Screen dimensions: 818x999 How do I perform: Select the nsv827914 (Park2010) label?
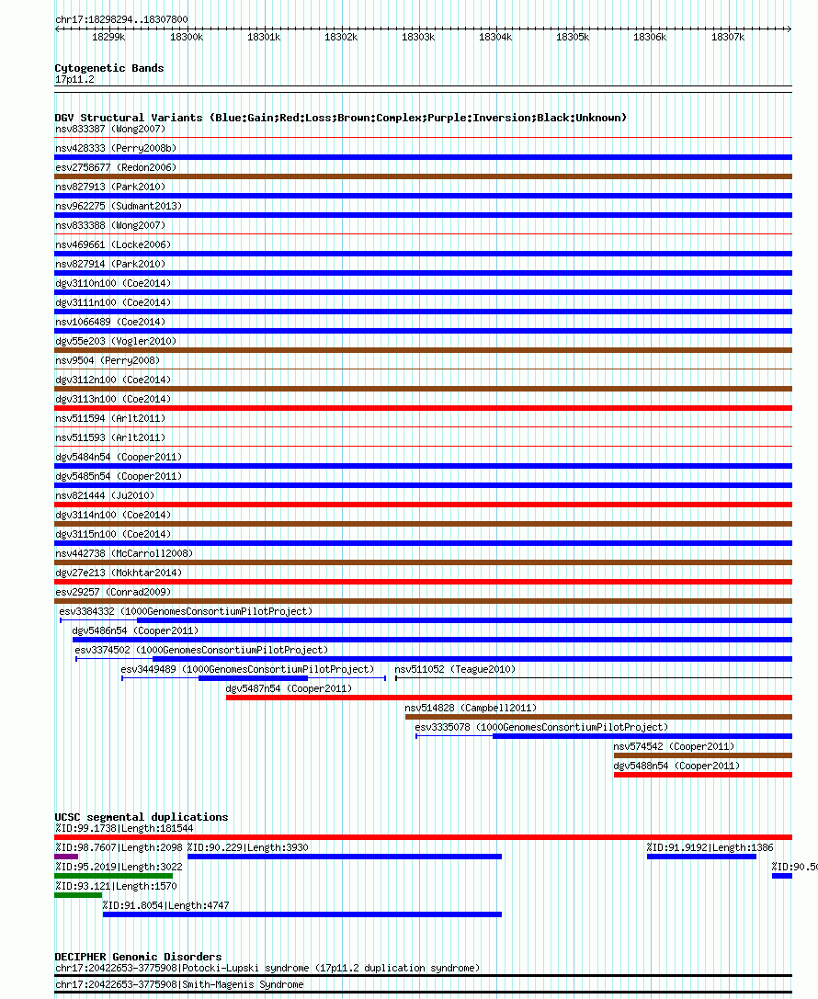[x=110, y=264]
